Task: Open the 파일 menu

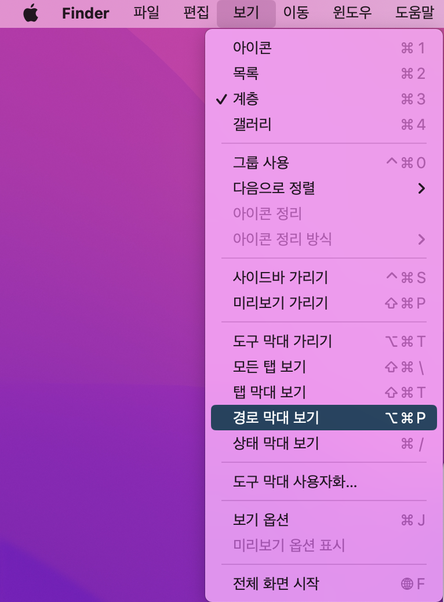Action: (146, 13)
